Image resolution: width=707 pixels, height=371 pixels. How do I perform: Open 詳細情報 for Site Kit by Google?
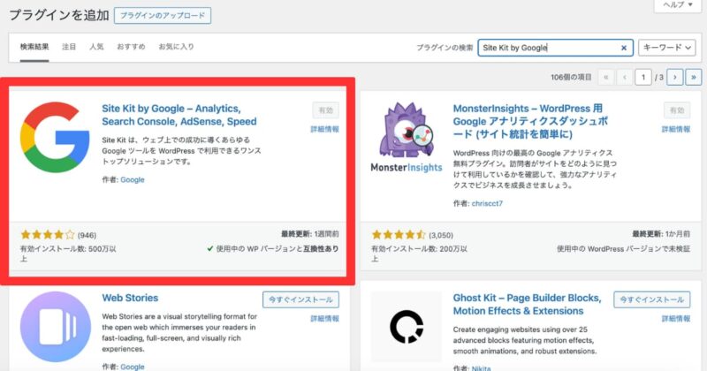(324, 129)
